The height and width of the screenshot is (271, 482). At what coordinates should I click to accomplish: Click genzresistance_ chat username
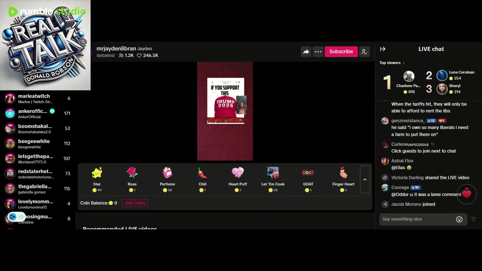(x=407, y=121)
